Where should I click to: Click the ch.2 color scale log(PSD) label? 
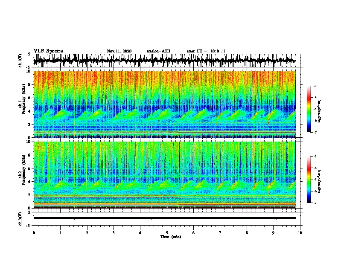[320, 182]
